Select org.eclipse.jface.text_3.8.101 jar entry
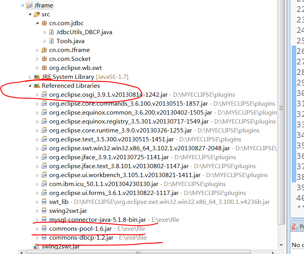Screen dimensions: 304x254 click(119, 166)
